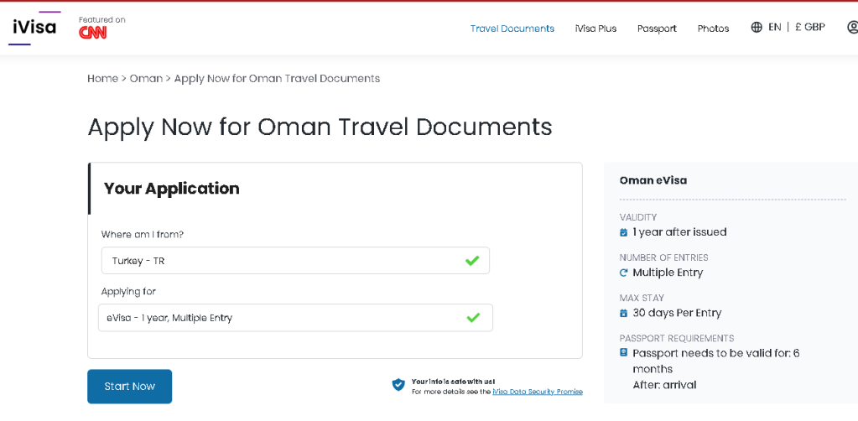The height and width of the screenshot is (421, 858).
Task: Click the 'PASSPORT REQUIREMENTS' label
Action: pos(677,338)
